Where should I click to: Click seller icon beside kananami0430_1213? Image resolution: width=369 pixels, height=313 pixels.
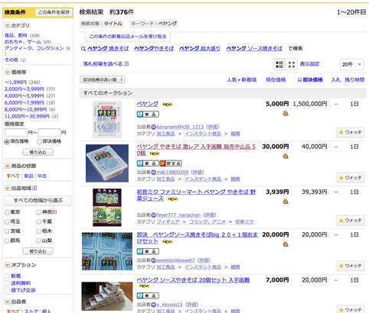[x=153, y=127]
